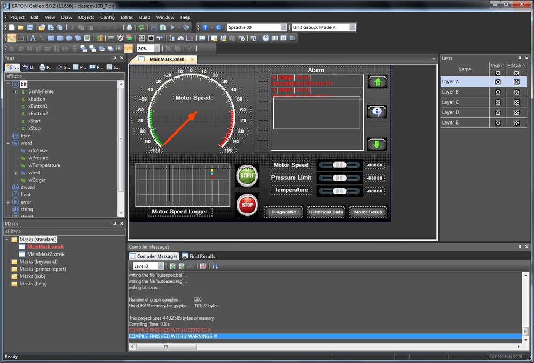The width and height of the screenshot is (534, 363).
Task: Click the line graph object tool
Action: 190,38
